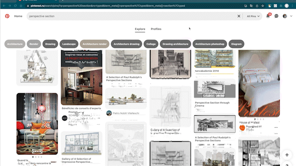Clear the search field with the X icon
The width and height of the screenshot is (296, 166).
point(239,16)
